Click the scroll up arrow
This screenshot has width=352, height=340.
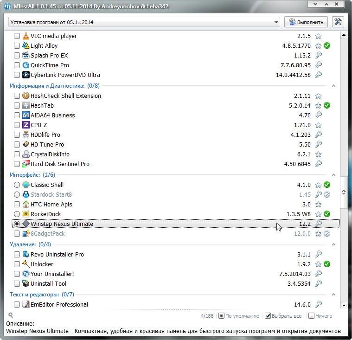click(344, 35)
